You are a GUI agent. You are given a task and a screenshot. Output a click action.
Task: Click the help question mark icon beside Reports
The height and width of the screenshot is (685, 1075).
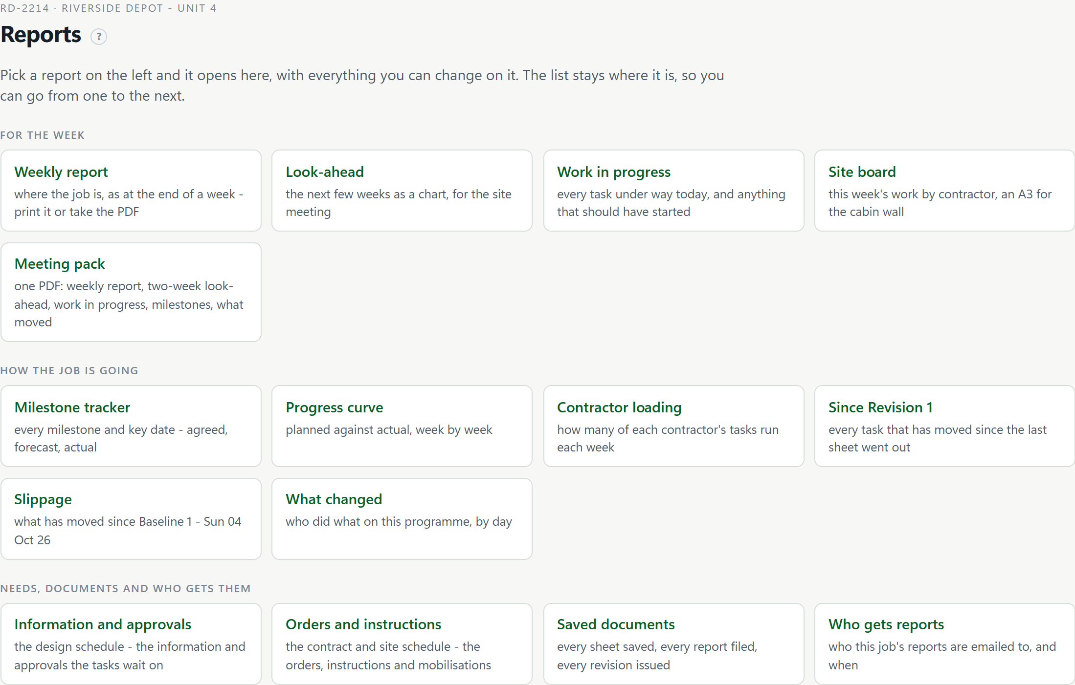tap(99, 37)
